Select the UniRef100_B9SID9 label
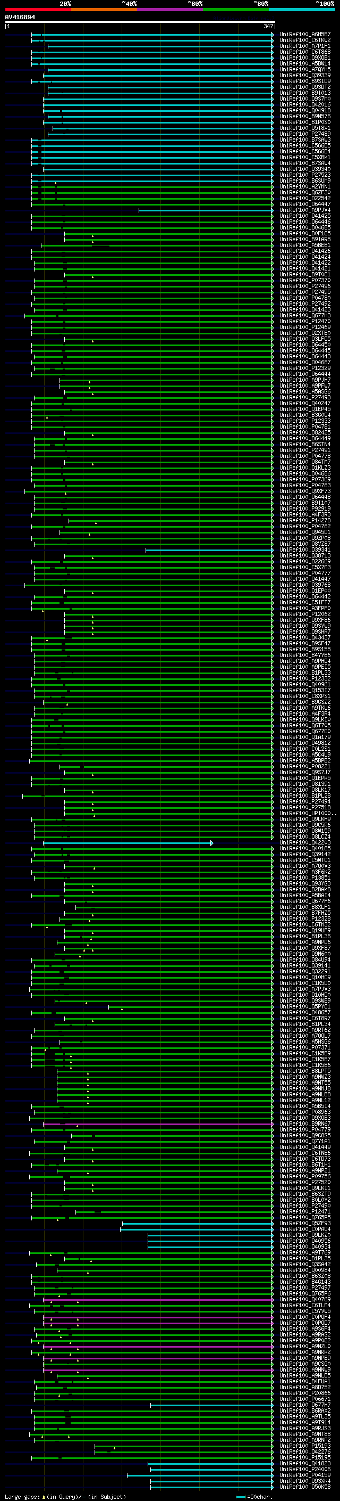This screenshot has height=1501, width=340. coord(304,81)
